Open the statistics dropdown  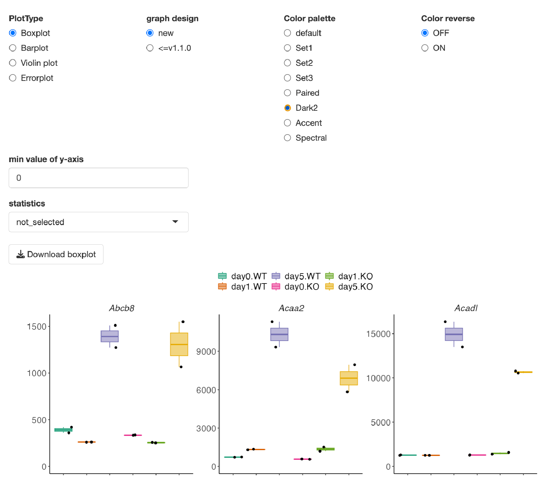[x=99, y=222]
